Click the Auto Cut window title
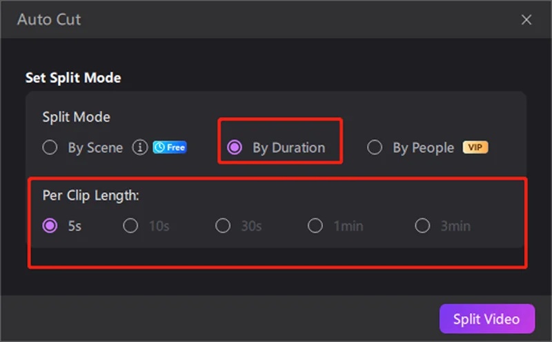The height and width of the screenshot is (342, 552). coord(49,19)
